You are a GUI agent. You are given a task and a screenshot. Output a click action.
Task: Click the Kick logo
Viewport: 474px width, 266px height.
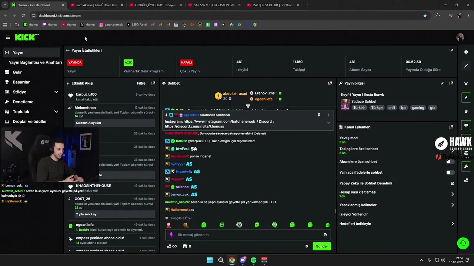(x=27, y=37)
